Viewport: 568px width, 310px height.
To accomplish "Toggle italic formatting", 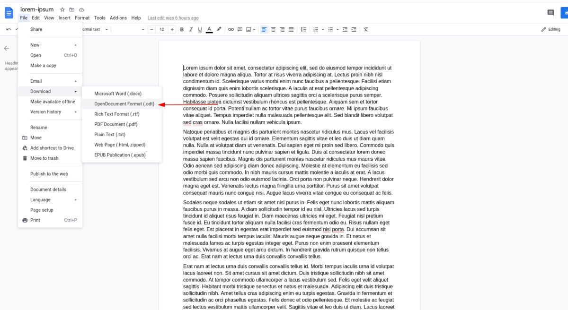I will pos(191,29).
